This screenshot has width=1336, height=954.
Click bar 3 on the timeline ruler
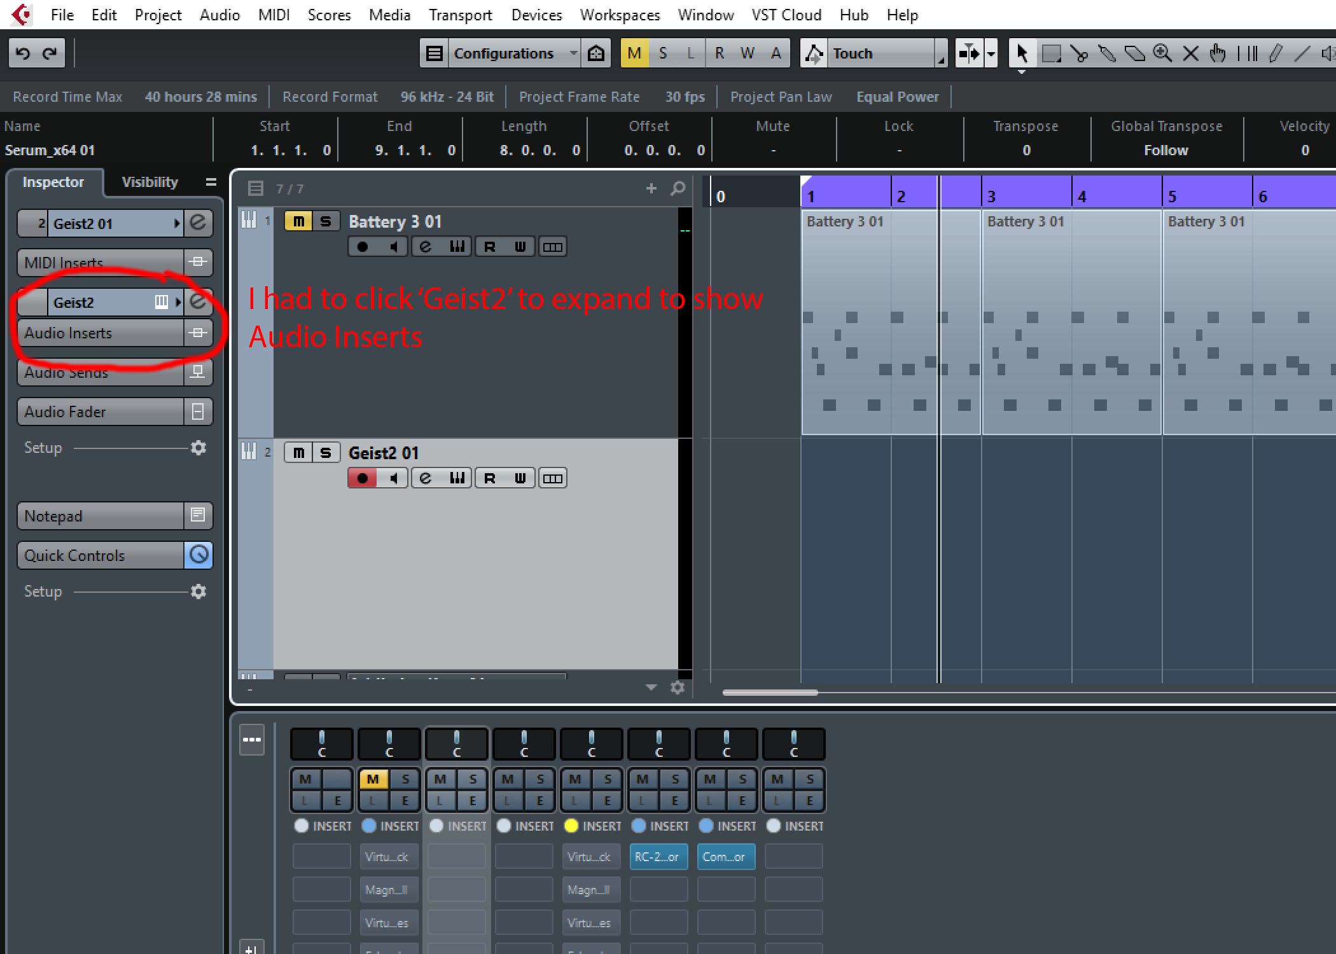point(991,196)
